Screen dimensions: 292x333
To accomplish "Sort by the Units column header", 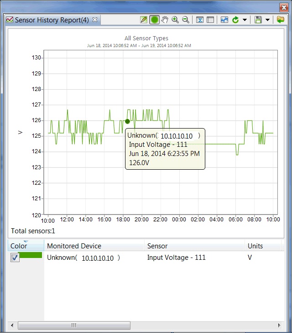I will pyautogui.click(x=263, y=246).
